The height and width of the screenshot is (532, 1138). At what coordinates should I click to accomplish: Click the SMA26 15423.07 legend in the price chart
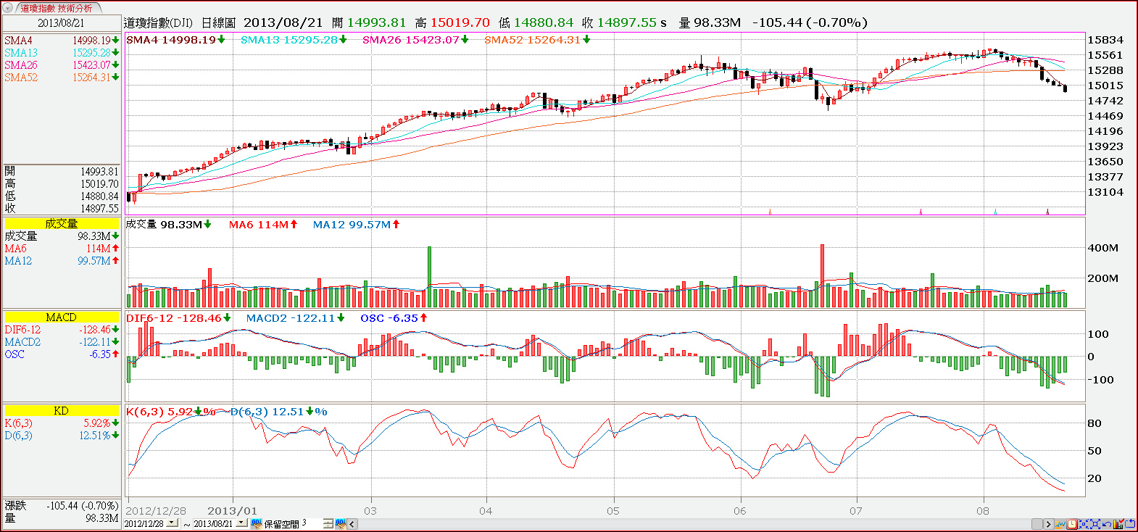click(x=415, y=40)
